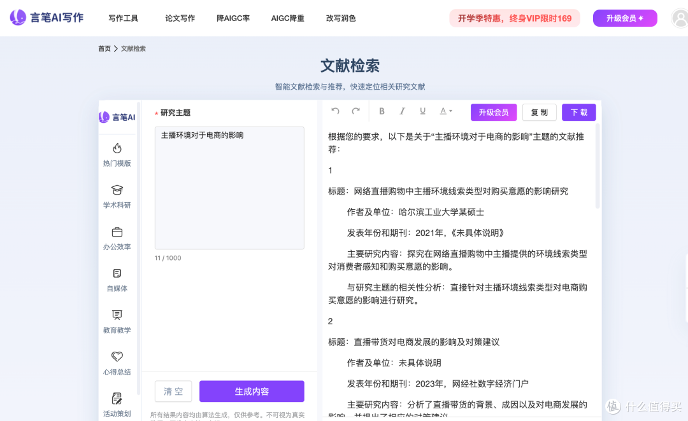Go to 降AIGC率 page
Screen dimensions: 688x421
233,18
